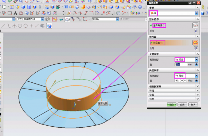Select the straight line curve tool
This screenshot has height=136, width=208.
coord(3,26)
